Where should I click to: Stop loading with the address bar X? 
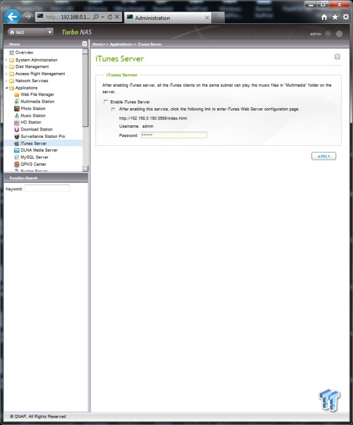tap(117, 17)
